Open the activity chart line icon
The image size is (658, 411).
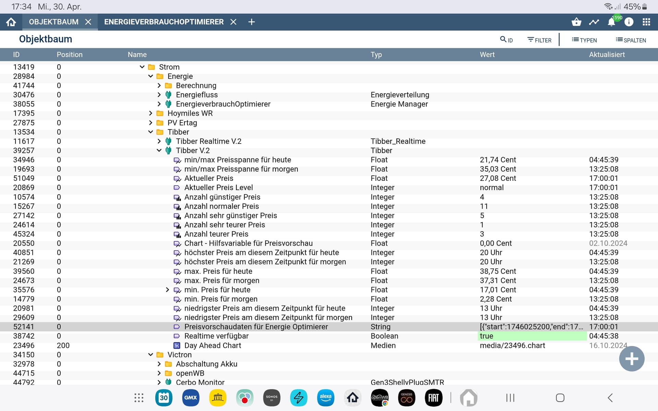coord(594,22)
